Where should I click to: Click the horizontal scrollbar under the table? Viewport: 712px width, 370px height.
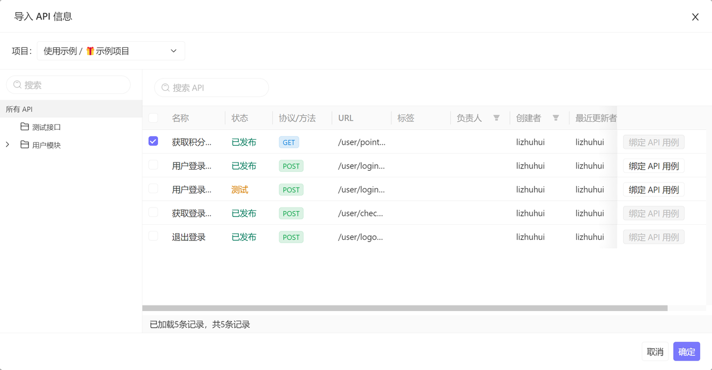point(405,308)
